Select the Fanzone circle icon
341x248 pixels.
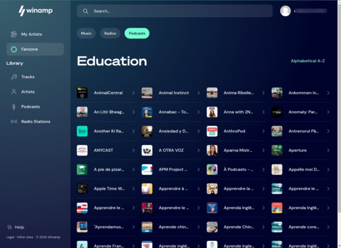[x=14, y=49]
